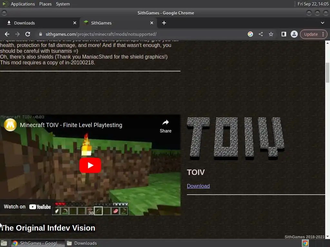Open Downloads folder taskbar entry
The height and width of the screenshot is (247, 330).
coord(82,243)
